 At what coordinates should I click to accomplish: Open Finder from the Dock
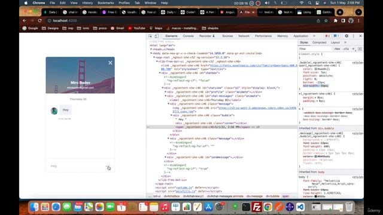click(x=34, y=207)
